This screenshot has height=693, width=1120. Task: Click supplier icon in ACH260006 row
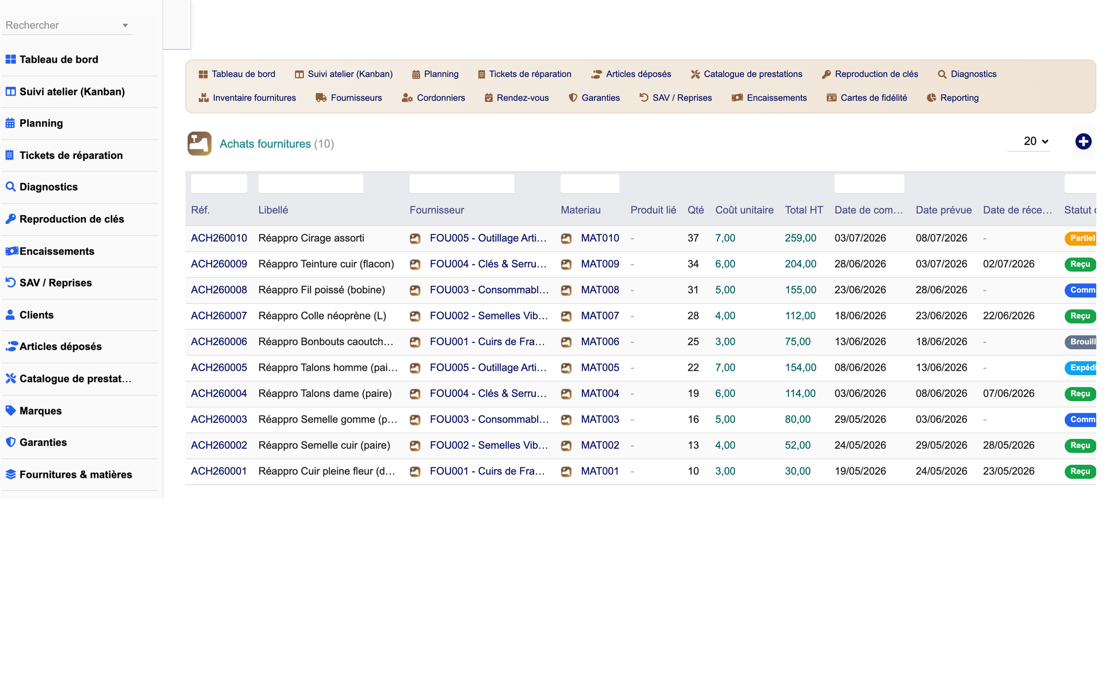point(415,342)
